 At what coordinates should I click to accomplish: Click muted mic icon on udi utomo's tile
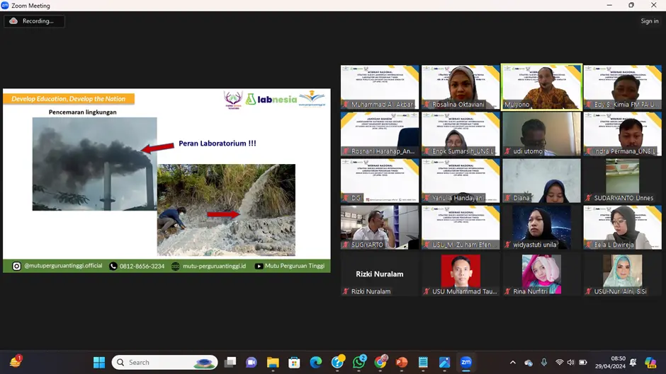(x=507, y=151)
